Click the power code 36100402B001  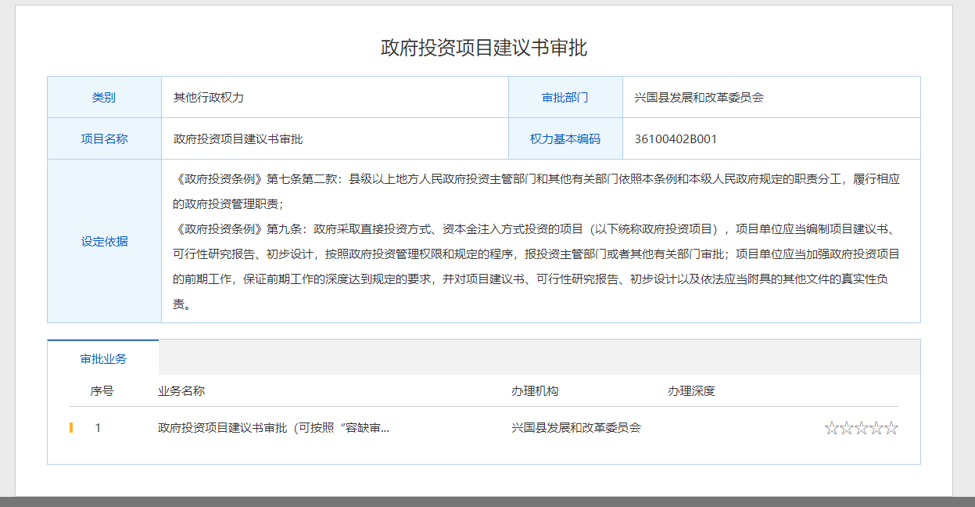click(676, 139)
